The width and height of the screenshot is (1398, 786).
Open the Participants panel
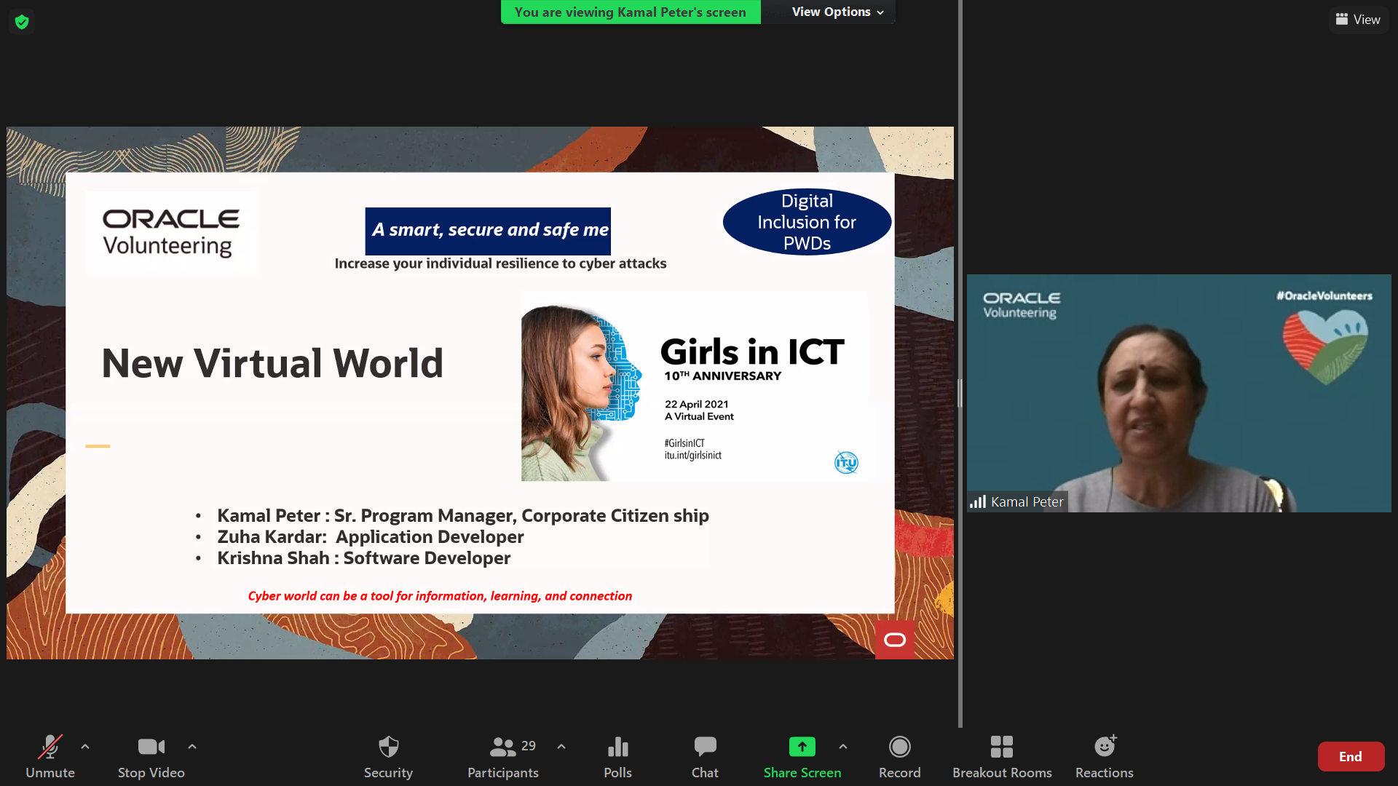coord(503,757)
